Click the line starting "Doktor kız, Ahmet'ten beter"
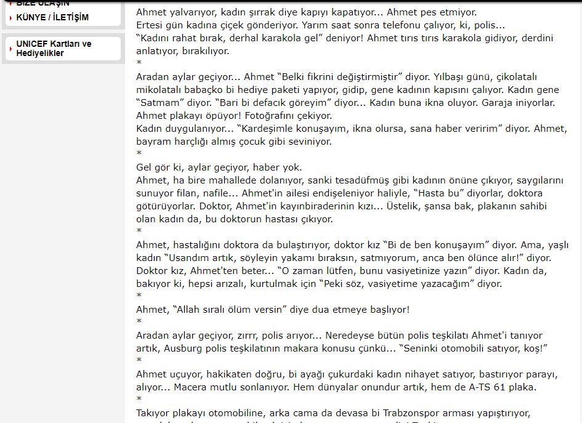The height and width of the screenshot is (423, 582). click(x=341, y=271)
